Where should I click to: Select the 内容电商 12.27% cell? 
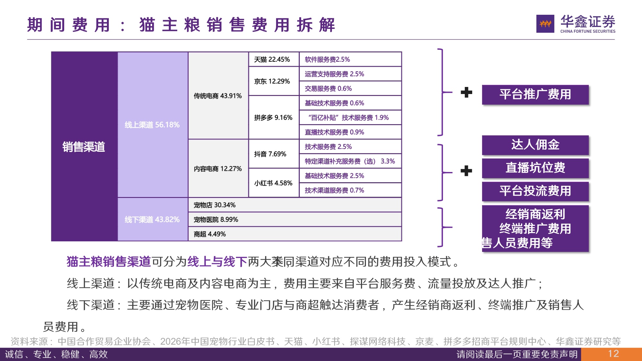coord(218,168)
